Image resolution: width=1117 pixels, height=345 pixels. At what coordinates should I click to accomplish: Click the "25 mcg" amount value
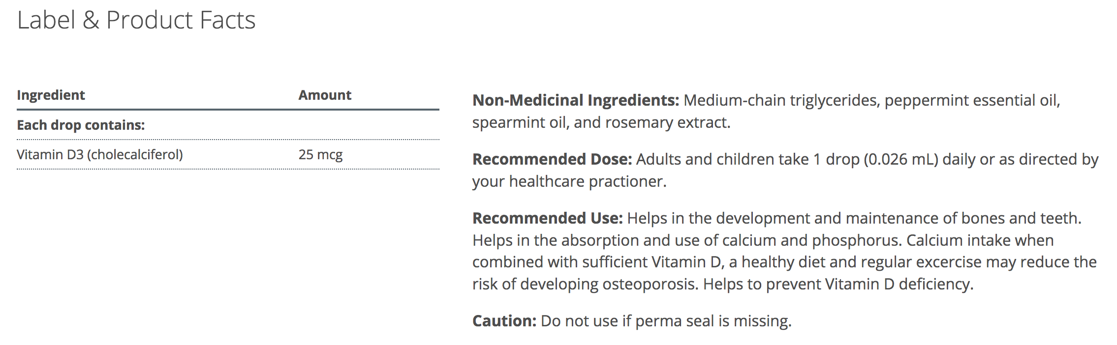(320, 155)
